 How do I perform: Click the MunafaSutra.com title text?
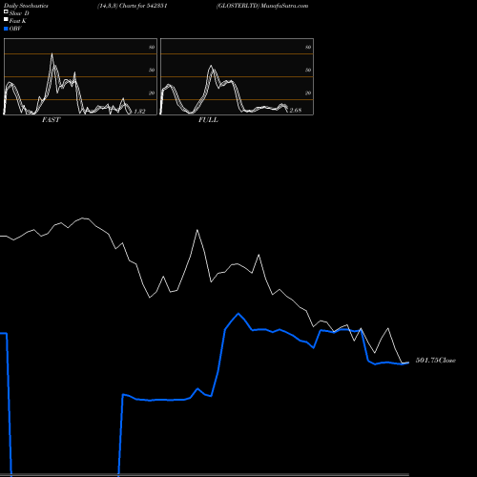pos(284,6)
